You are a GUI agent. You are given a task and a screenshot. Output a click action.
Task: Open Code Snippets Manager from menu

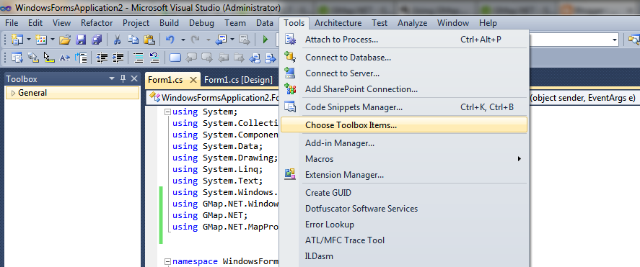pyautogui.click(x=404, y=107)
